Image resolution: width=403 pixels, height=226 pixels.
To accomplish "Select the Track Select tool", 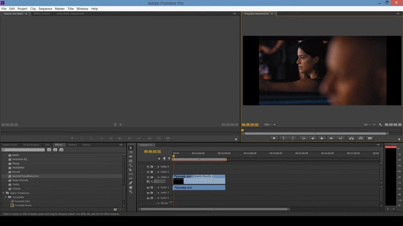I will point(131,152).
